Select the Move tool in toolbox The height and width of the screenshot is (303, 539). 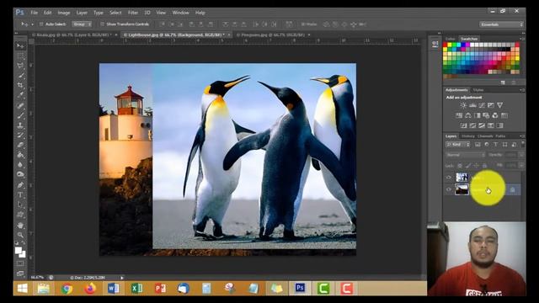pos(20,45)
